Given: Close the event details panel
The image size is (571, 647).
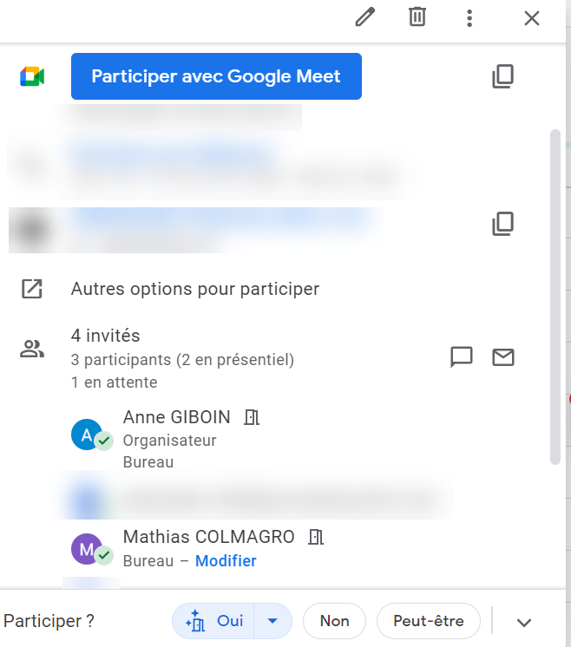Looking at the screenshot, I should 532,17.
